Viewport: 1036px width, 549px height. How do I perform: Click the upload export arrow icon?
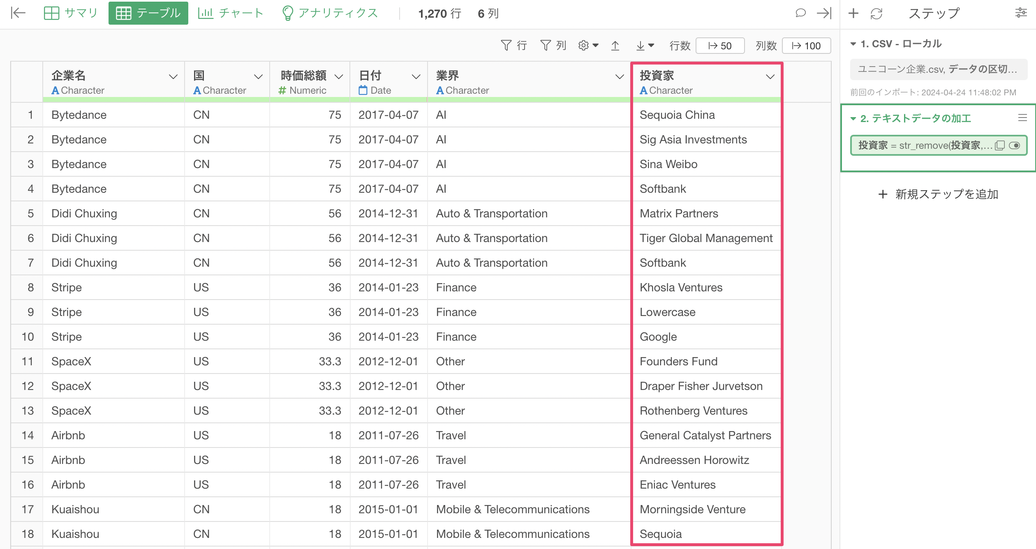click(615, 45)
